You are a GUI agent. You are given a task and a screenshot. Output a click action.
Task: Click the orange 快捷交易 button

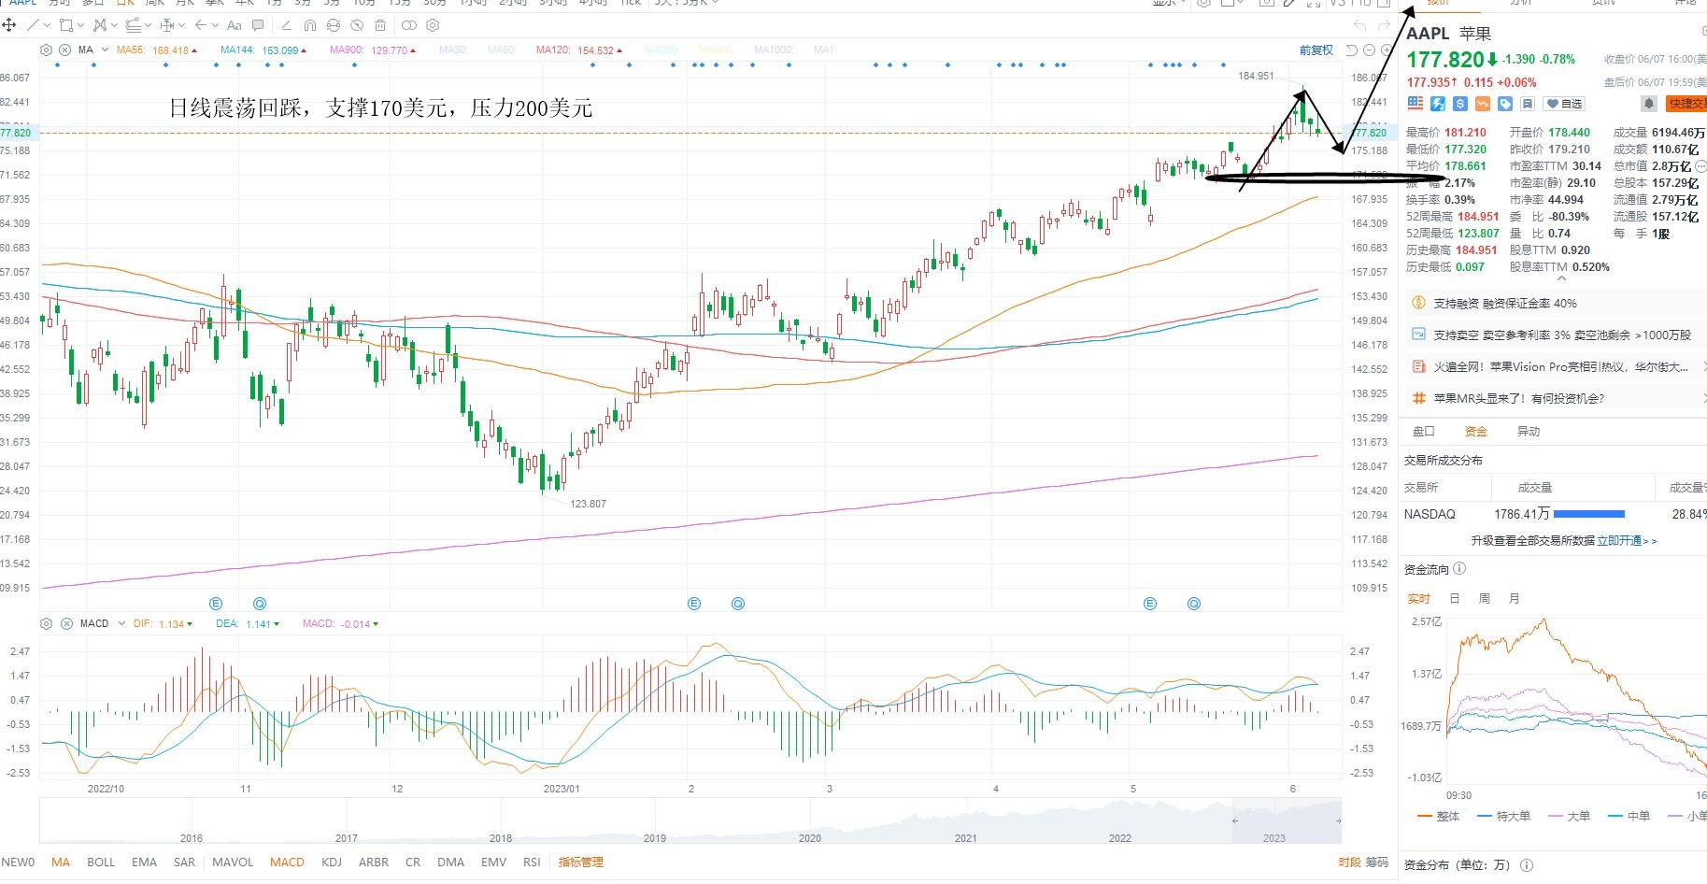pos(1686,104)
